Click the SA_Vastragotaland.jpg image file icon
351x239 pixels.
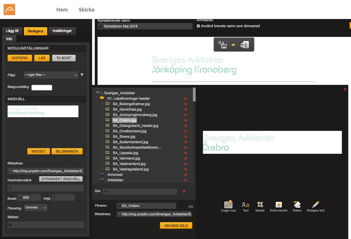[x=107, y=169]
